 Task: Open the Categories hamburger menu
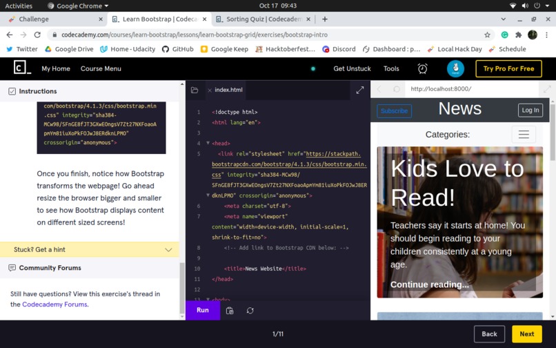(524, 134)
